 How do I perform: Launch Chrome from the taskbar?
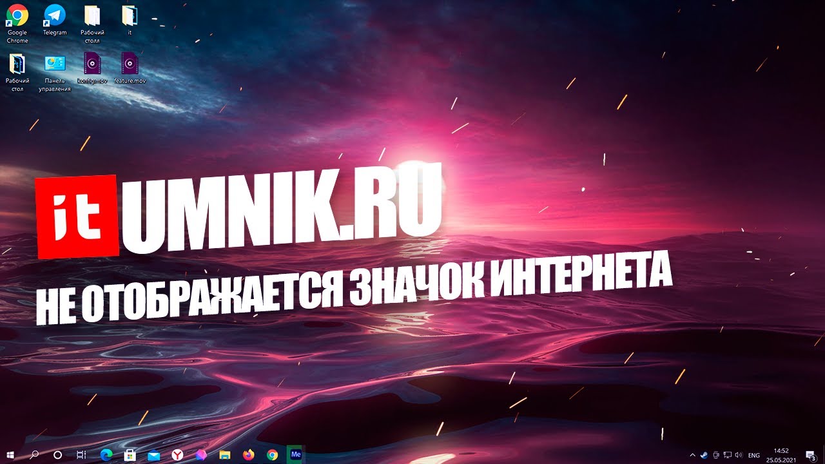(x=273, y=454)
